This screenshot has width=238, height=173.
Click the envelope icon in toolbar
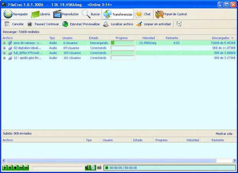[x=179, y=24]
